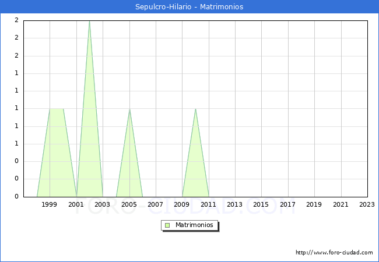The image size is (379, 262).
Task: Select the 1999 x-axis year label
Action: (x=50, y=204)
